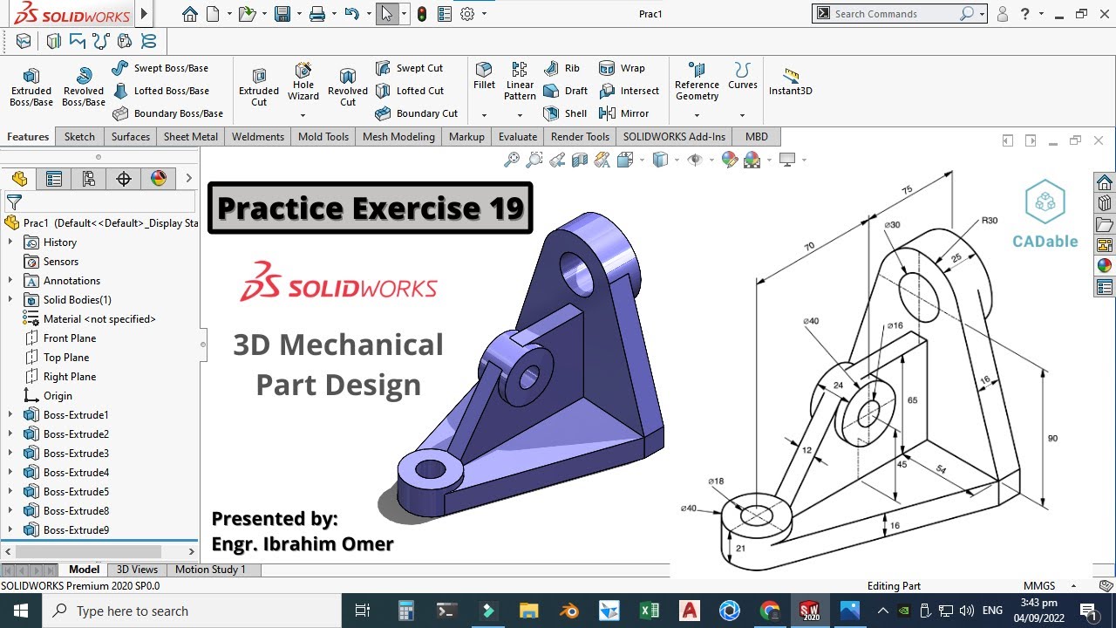Select the Rib feature tool
Screen dimensions: 1116x628
pos(561,68)
